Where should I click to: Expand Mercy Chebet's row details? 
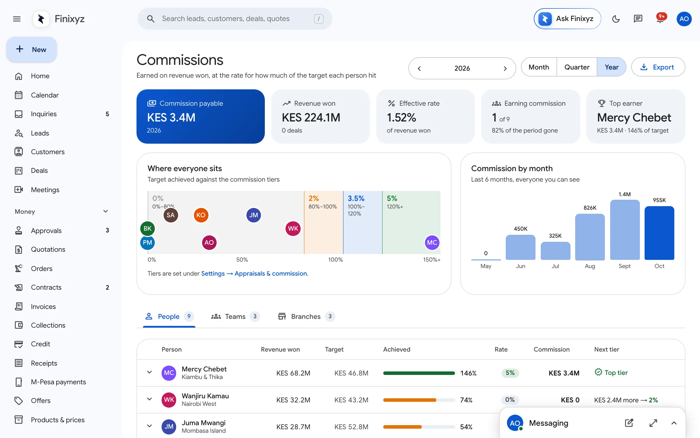coord(149,372)
